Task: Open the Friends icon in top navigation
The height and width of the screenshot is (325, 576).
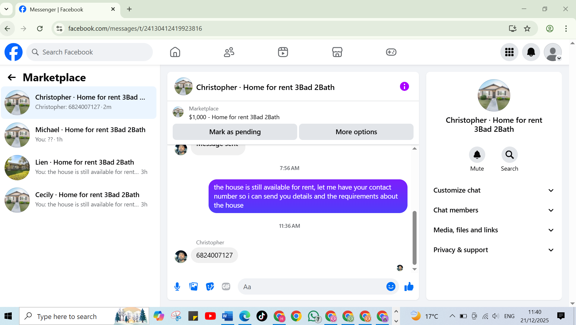Action: point(229,52)
